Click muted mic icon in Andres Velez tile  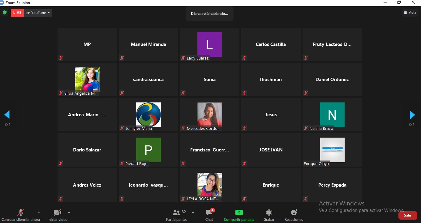click(61, 199)
